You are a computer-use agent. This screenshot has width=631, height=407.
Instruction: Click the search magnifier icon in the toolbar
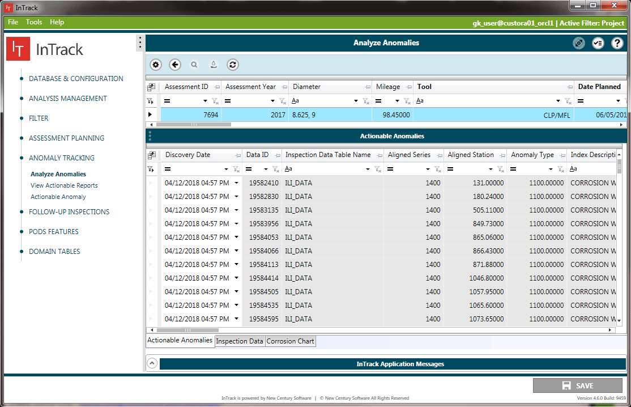pos(194,65)
